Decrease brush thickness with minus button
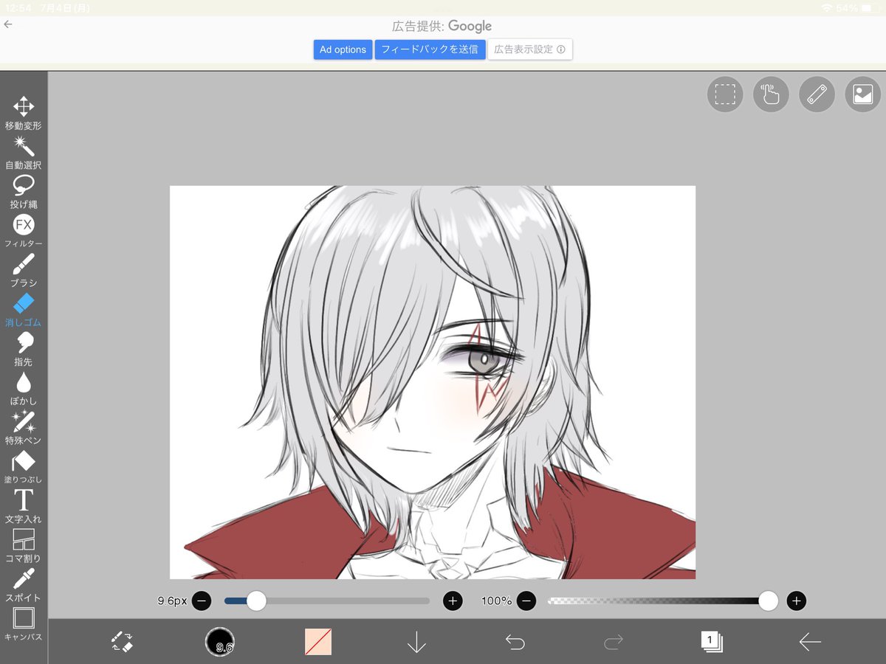 tap(202, 601)
